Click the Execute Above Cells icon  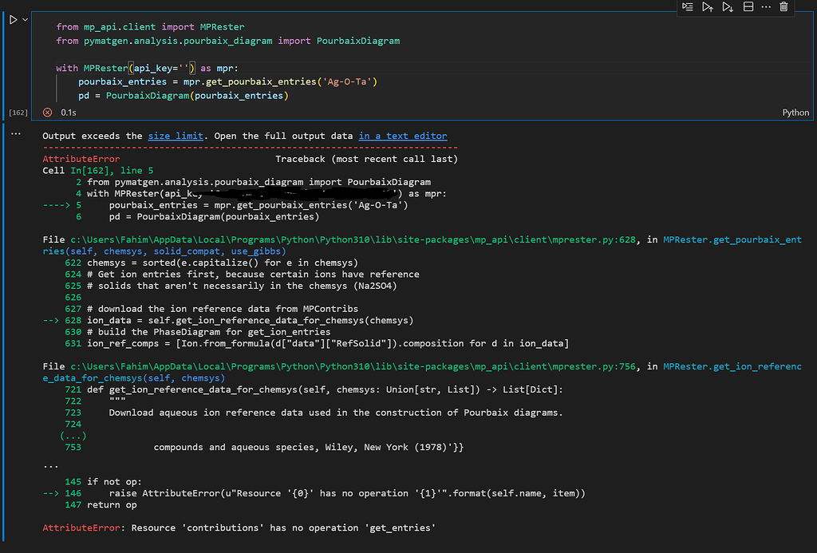tap(708, 7)
